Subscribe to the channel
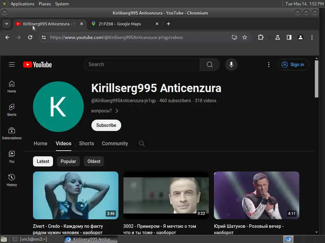 pos(106,125)
